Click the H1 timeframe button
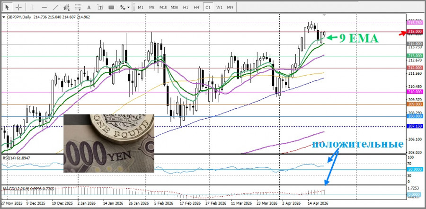The height and width of the screenshot is (209, 426). point(186,7)
